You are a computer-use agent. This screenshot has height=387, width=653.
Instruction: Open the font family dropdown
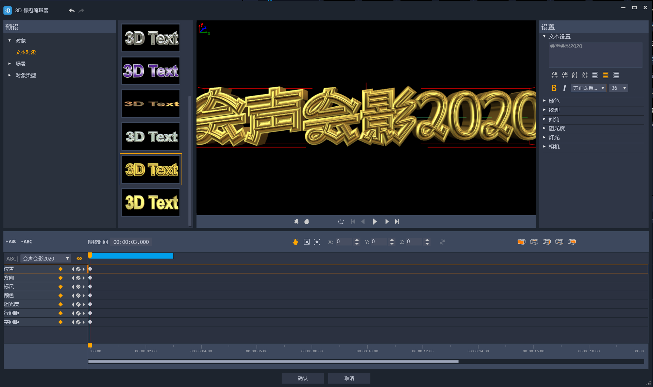588,88
